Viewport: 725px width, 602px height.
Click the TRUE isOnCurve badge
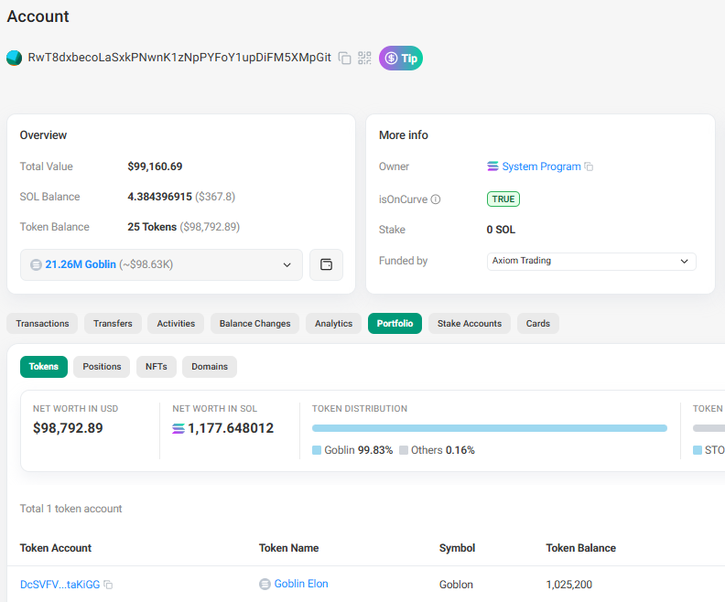pos(503,199)
